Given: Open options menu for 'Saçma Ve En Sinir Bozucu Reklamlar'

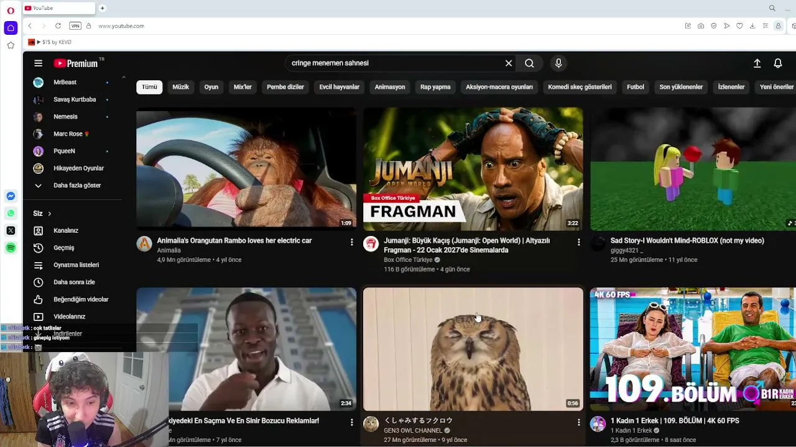Looking at the screenshot, I should click(351, 422).
